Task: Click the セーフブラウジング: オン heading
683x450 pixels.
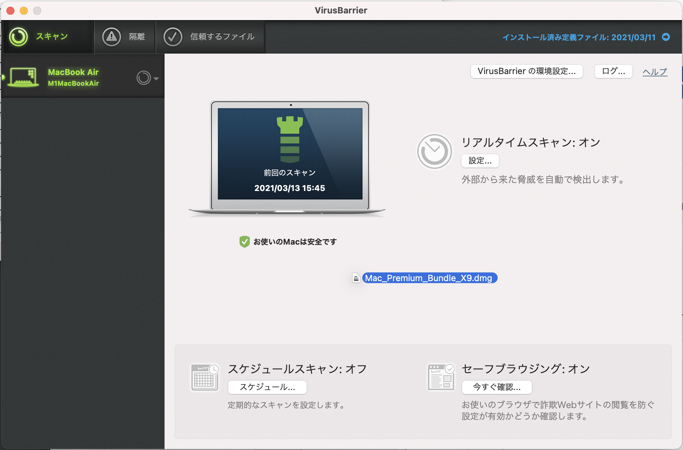Action: click(526, 369)
